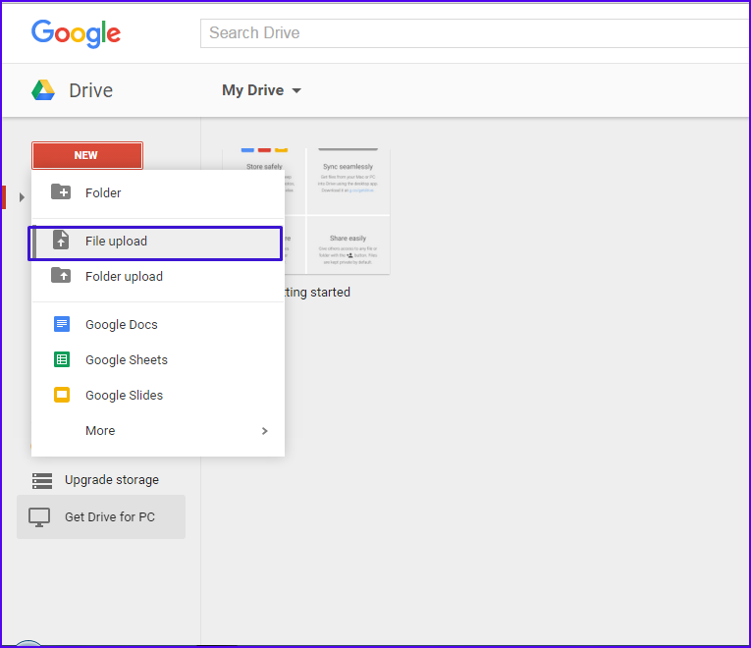Click the Drive title text

[90, 90]
